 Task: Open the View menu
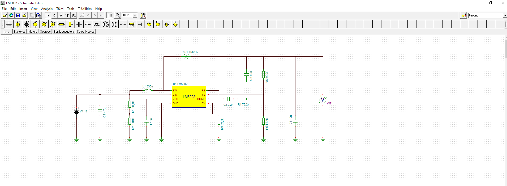tap(34, 9)
